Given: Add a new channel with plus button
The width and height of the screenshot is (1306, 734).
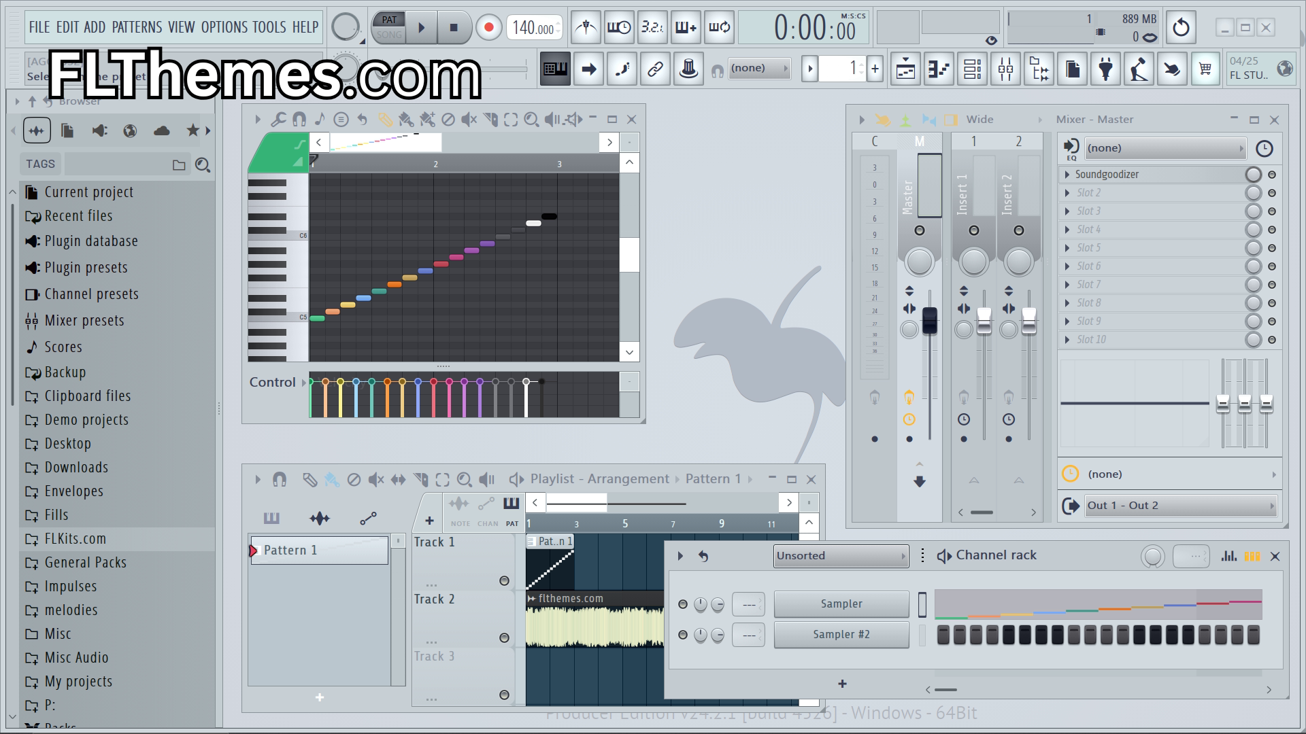Looking at the screenshot, I should 842,684.
